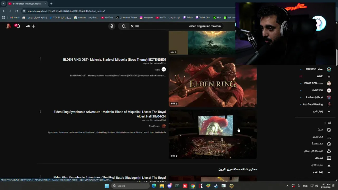Viewport: 338px width, 190px height.
Task: Open the Tragic channel avatar
Action: [164, 69]
